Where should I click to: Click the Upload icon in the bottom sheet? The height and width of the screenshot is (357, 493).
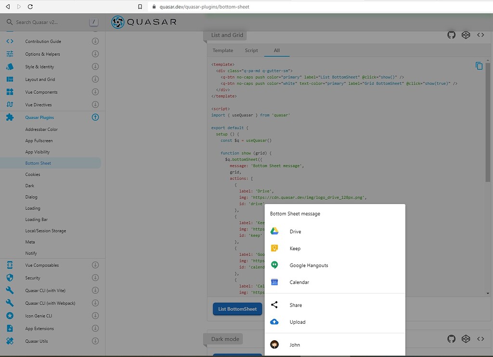(x=274, y=322)
